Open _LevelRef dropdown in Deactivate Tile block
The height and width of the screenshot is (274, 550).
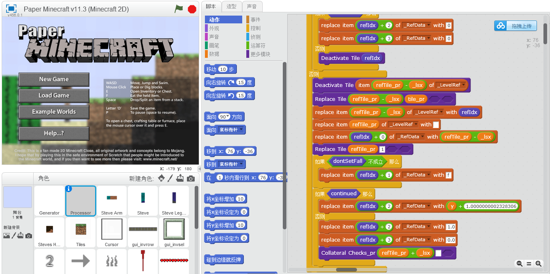pyautogui.click(x=463, y=85)
